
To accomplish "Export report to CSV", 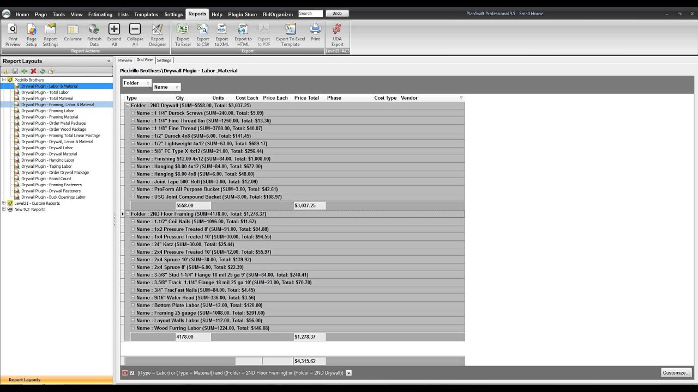I will click(x=203, y=35).
